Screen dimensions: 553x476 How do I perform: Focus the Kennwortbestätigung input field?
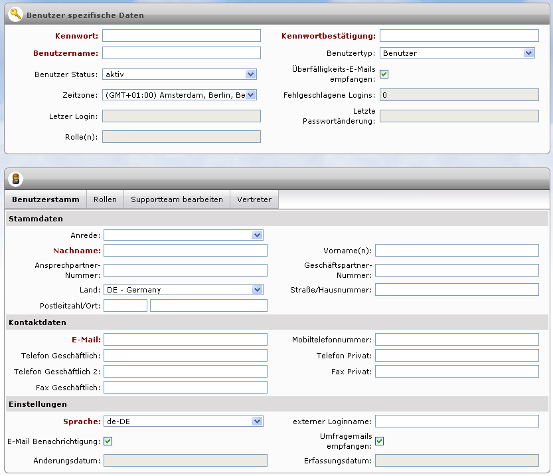click(459, 36)
